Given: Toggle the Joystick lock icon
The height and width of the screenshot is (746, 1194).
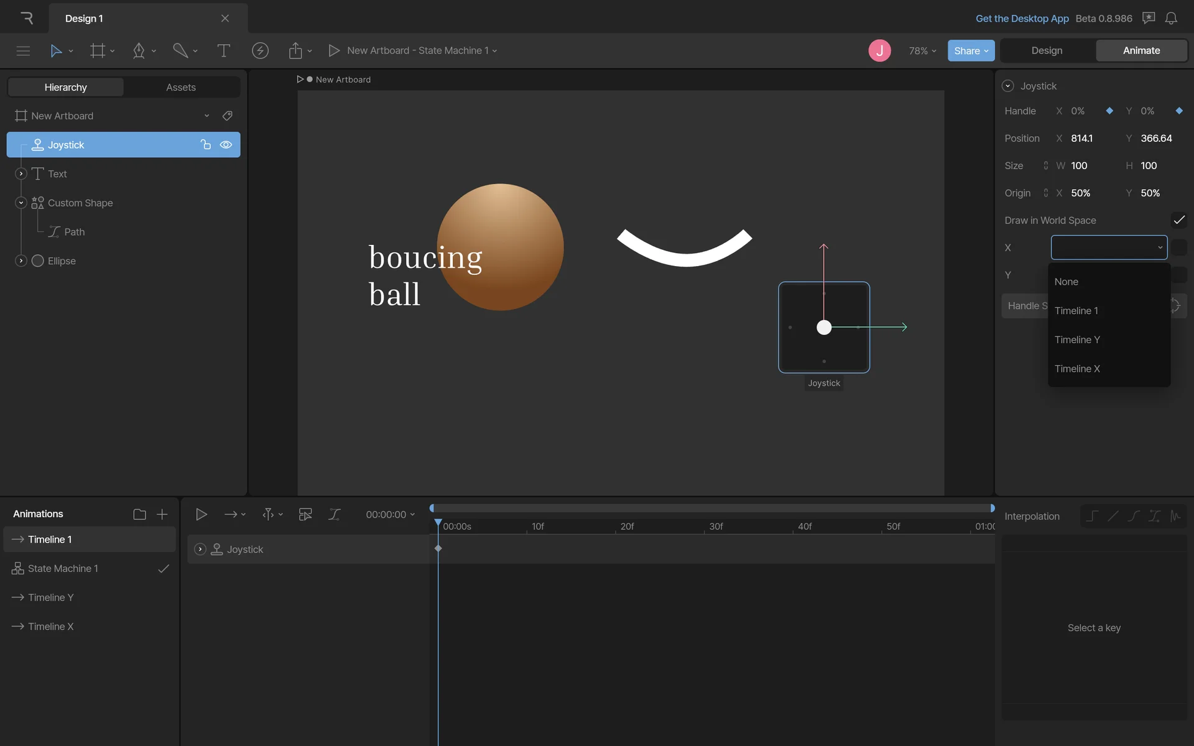Looking at the screenshot, I should tap(205, 145).
